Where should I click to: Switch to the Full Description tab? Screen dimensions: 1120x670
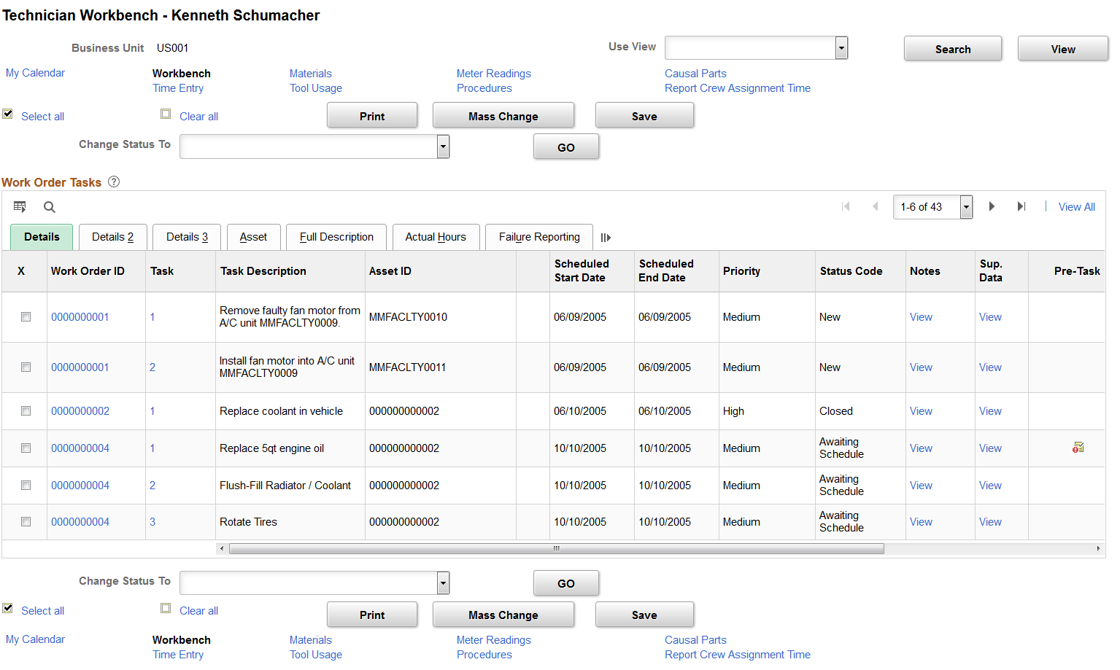click(336, 237)
